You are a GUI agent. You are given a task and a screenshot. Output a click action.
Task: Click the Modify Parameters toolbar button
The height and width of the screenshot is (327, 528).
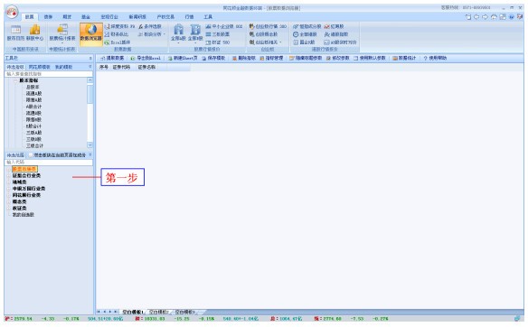click(x=337, y=58)
